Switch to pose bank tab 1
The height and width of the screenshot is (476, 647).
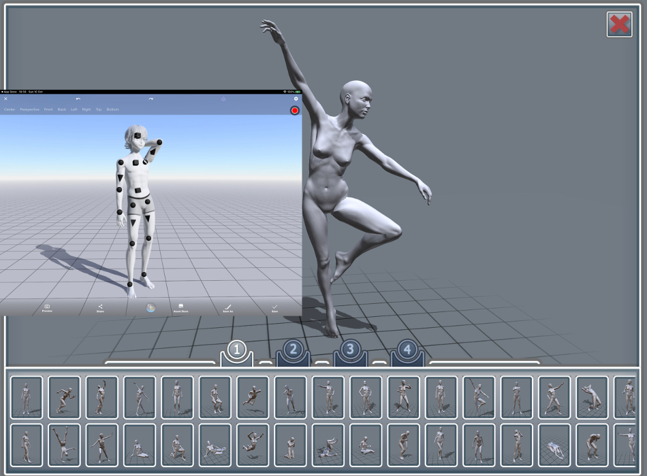click(236, 349)
